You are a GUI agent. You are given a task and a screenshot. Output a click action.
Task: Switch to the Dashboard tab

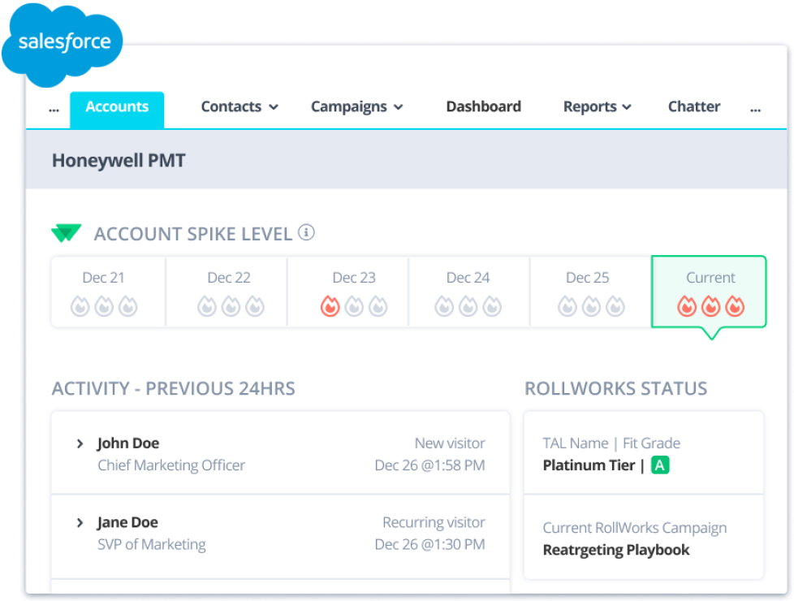click(483, 106)
